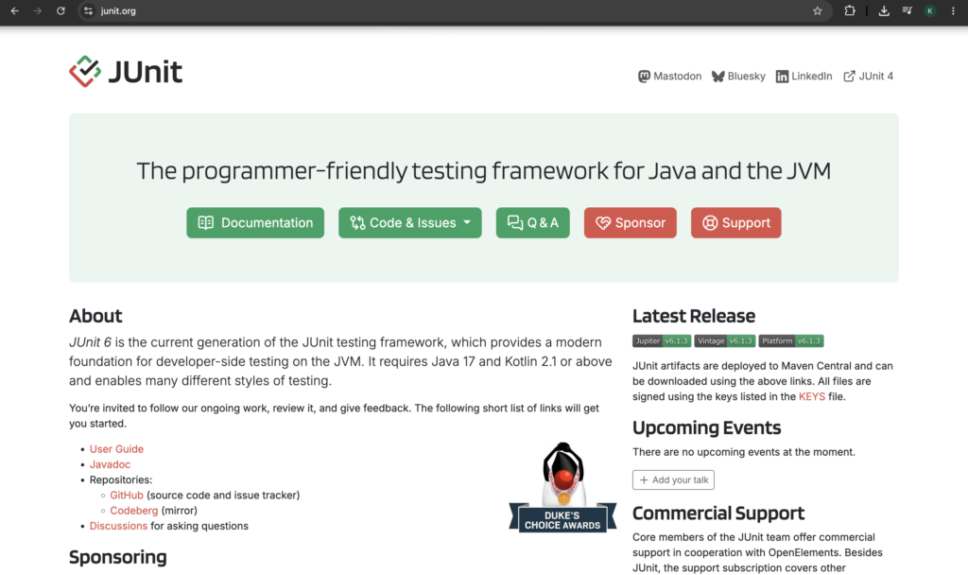
Task: Click the Mastodon icon in header
Action: tap(644, 76)
